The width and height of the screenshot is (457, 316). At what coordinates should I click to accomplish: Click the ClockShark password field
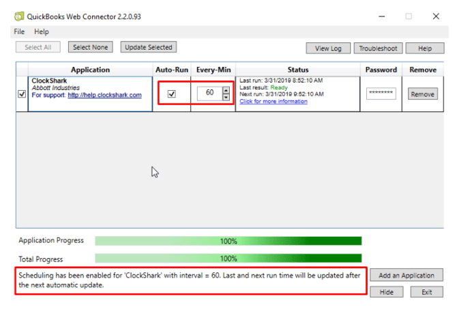tap(381, 94)
